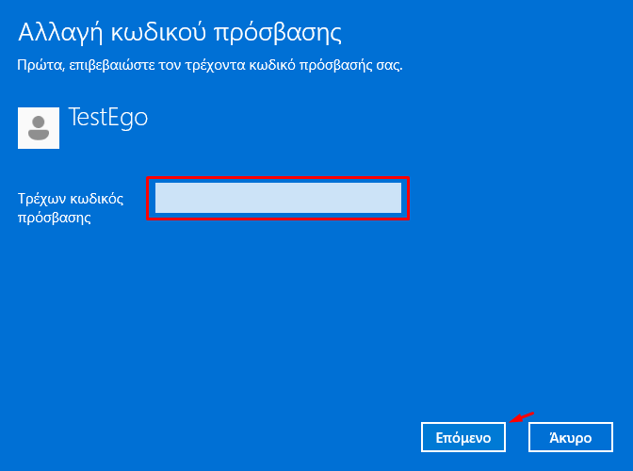
Task: Place cursor in Τρέχων κωδικός box
Action: pyautogui.click(x=278, y=198)
